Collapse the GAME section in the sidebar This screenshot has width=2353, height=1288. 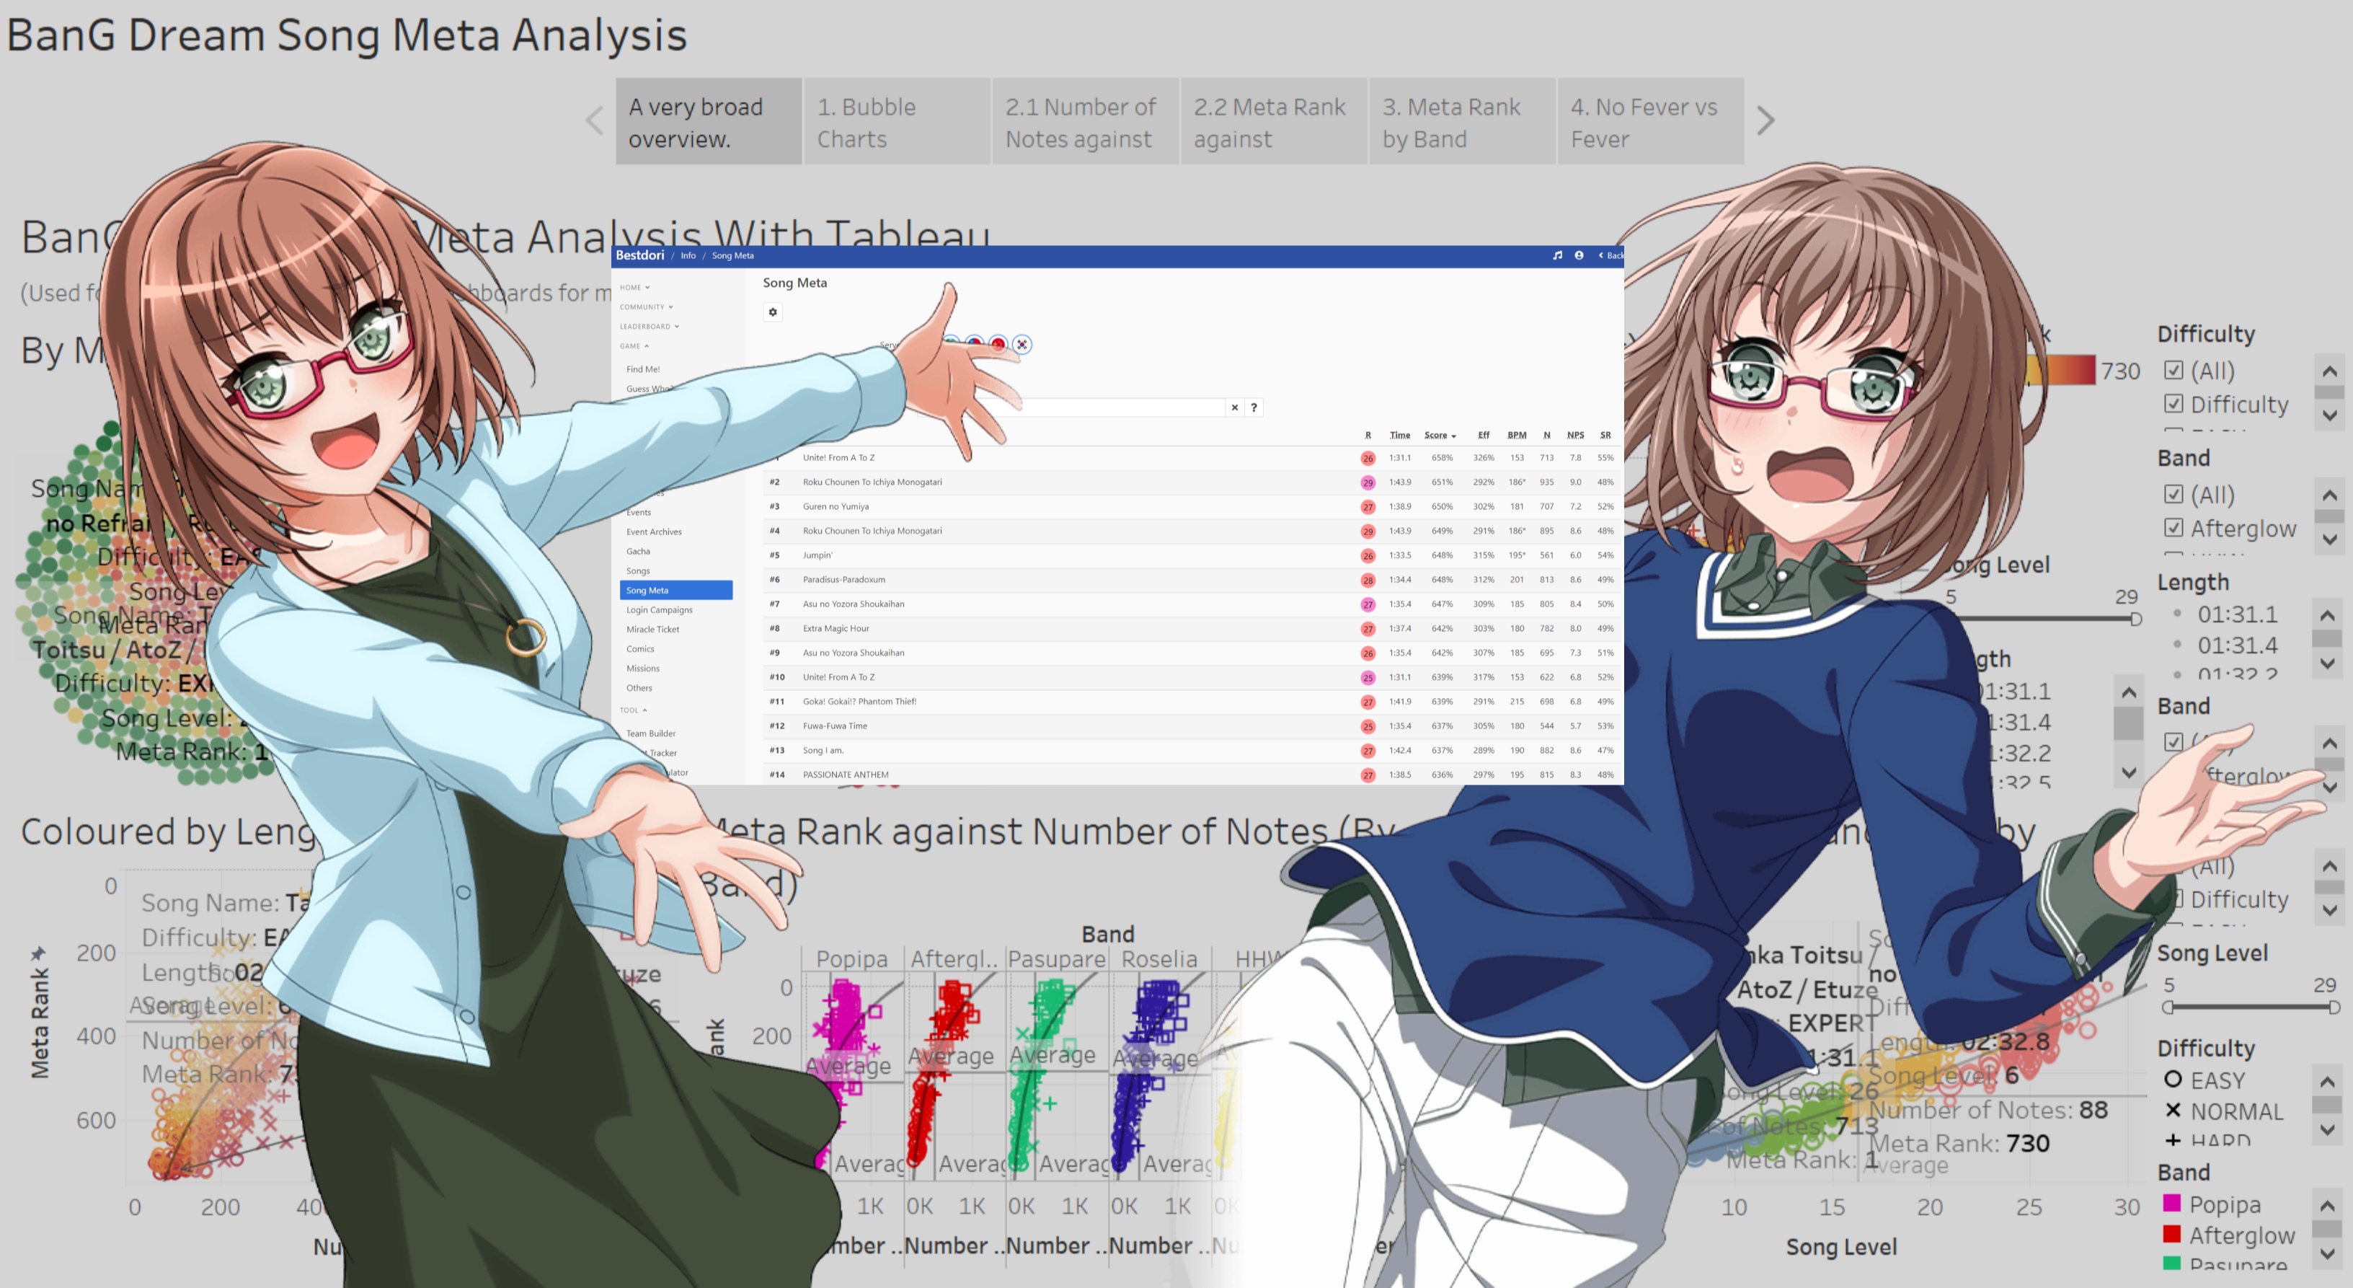click(632, 346)
